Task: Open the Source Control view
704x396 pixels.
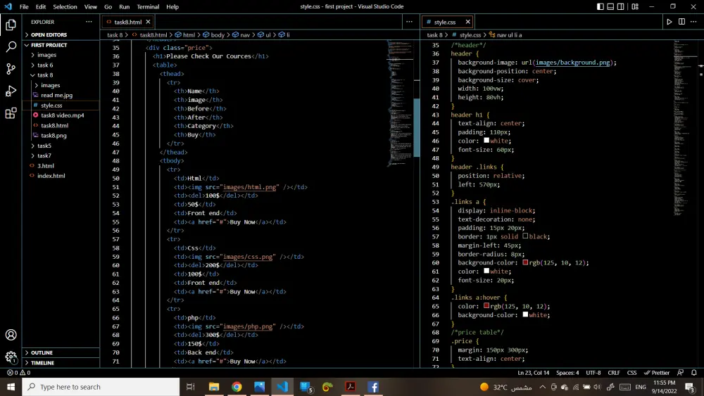Action: coord(11,69)
